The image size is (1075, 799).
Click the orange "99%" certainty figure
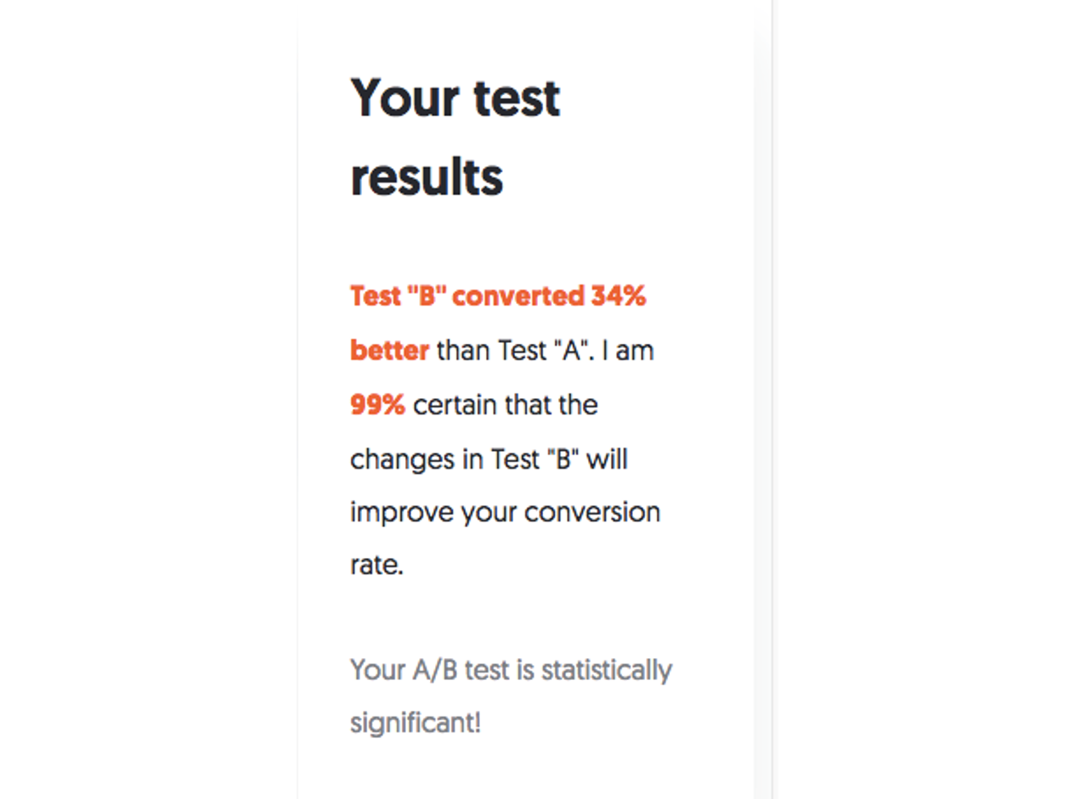coord(377,404)
